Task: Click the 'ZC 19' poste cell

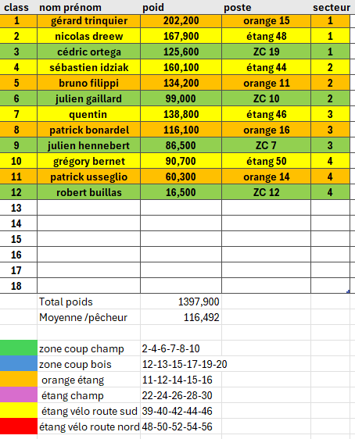Action: [x=266, y=52]
